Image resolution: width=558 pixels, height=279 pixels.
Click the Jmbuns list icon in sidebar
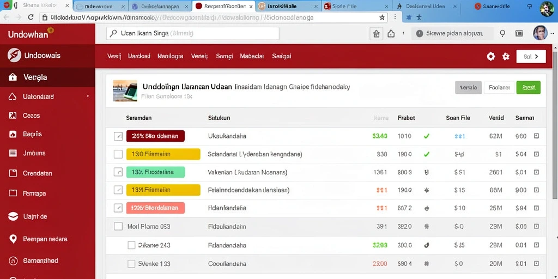[13, 153]
